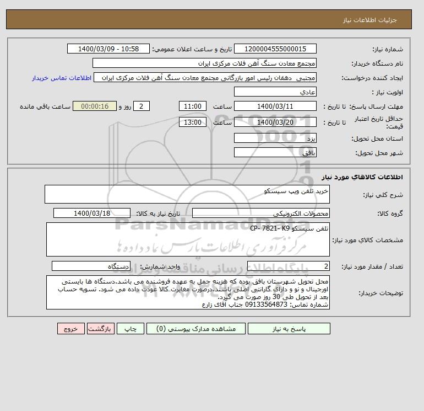Click the unit field showing دستگاه
The height and width of the screenshot is (411, 424).
click(91, 266)
